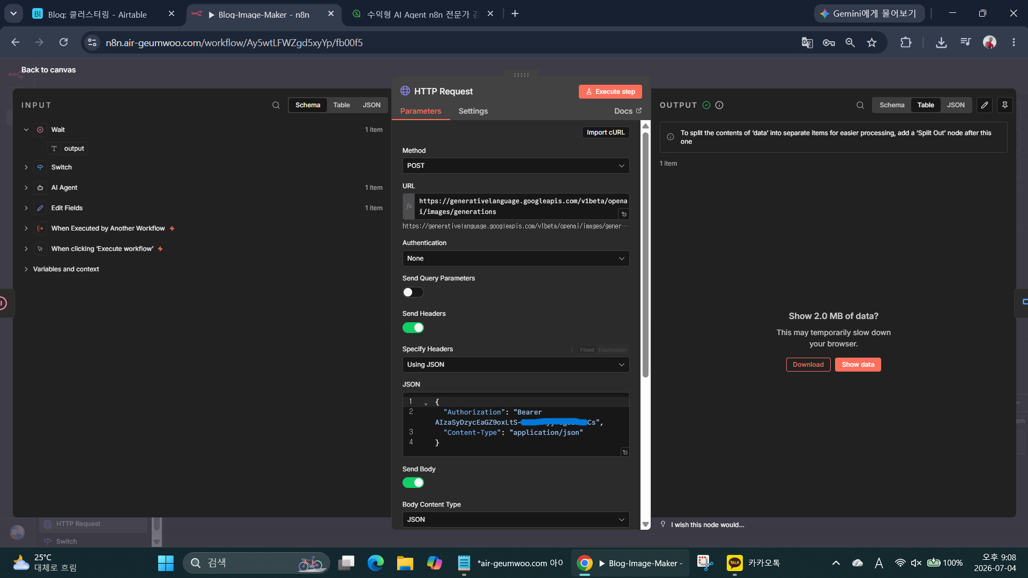Turn off the Send Body switch
The width and height of the screenshot is (1028, 578).
click(413, 483)
